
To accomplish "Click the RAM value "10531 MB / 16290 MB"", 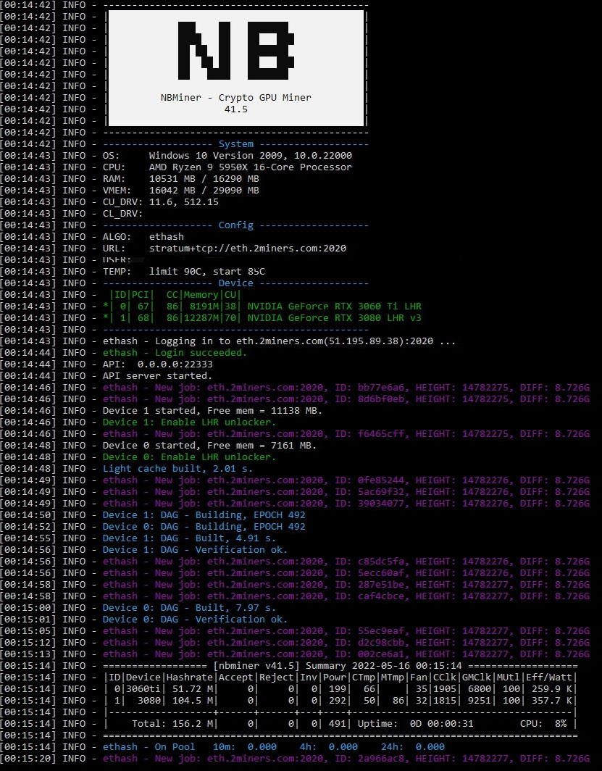I will tap(204, 178).
